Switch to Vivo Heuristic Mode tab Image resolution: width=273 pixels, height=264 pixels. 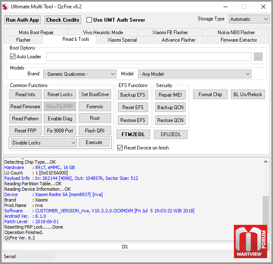coord(103,32)
